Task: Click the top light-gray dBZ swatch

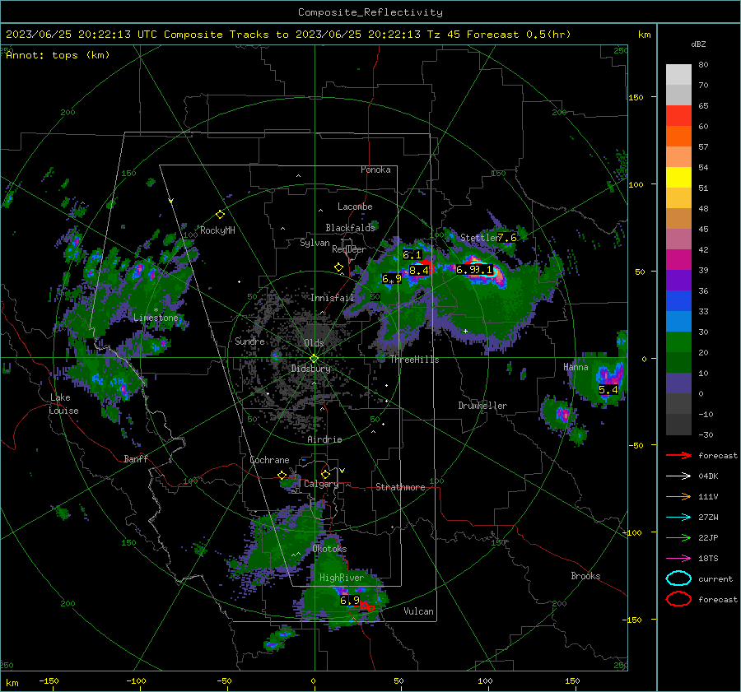Action: coord(678,75)
